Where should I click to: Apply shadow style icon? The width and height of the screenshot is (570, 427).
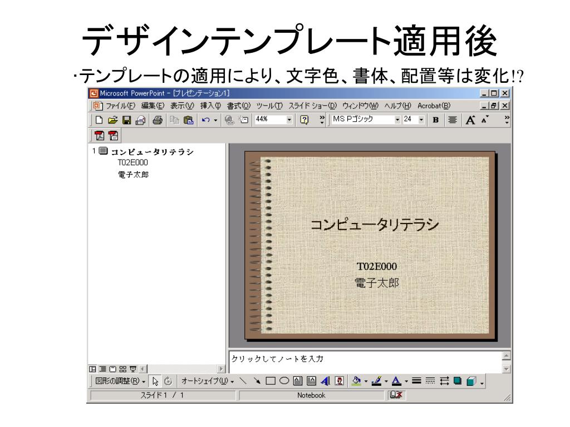click(458, 380)
